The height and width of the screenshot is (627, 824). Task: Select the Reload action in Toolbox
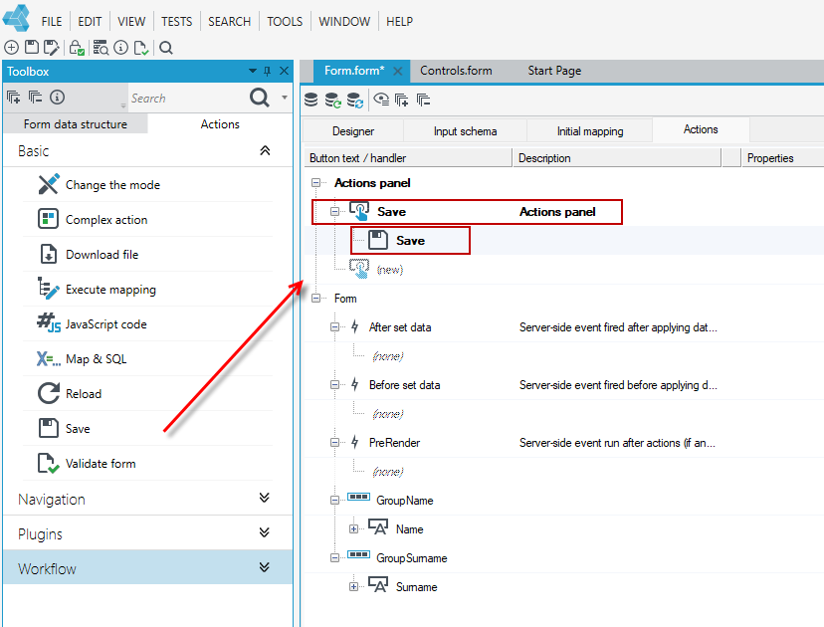147,394
